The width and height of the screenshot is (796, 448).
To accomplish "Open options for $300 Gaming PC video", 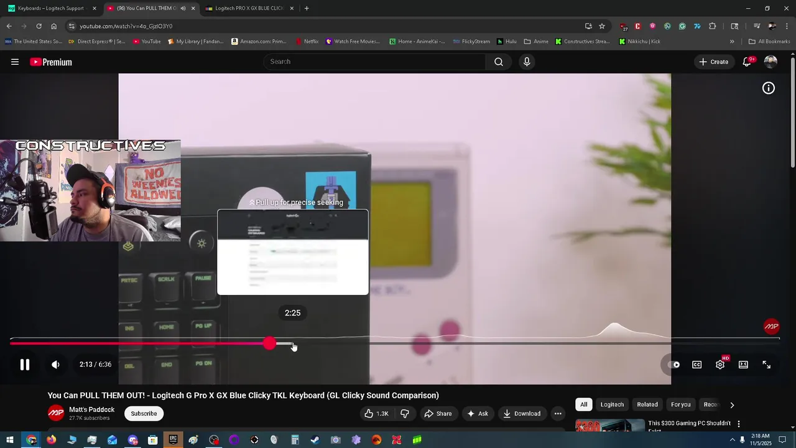I will 739,424.
